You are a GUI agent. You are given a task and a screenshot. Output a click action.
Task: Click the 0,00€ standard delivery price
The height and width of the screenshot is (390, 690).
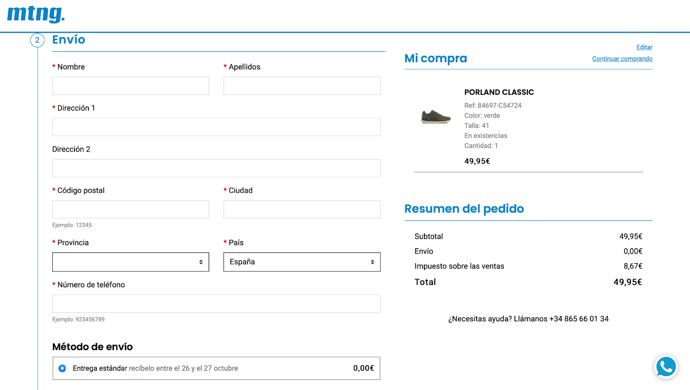(364, 368)
